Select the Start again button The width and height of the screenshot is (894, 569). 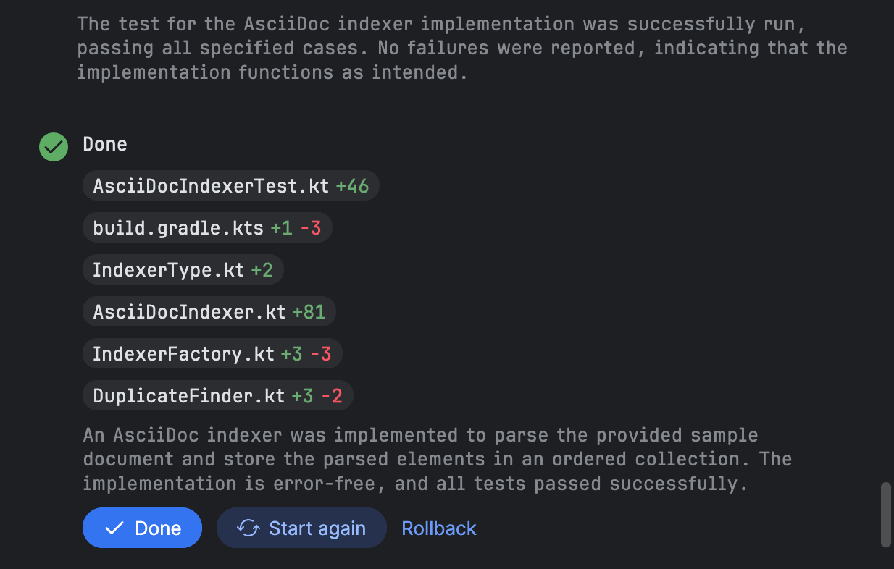click(x=301, y=528)
